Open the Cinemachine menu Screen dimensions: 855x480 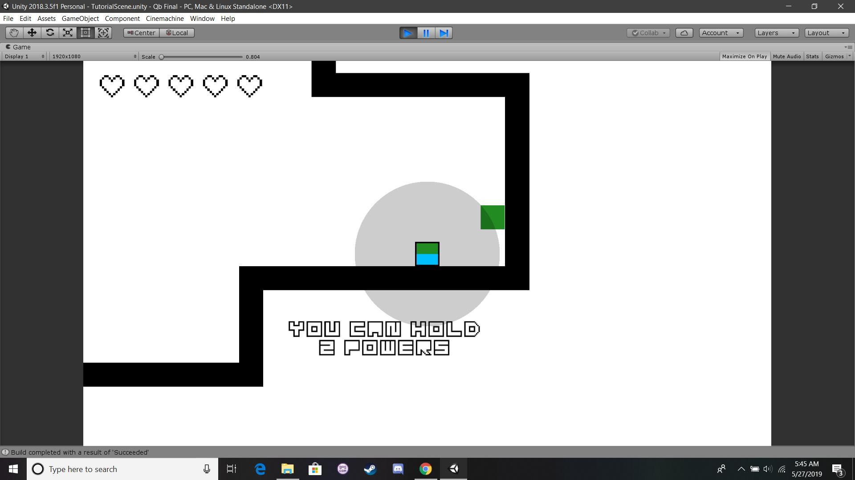pos(165,19)
